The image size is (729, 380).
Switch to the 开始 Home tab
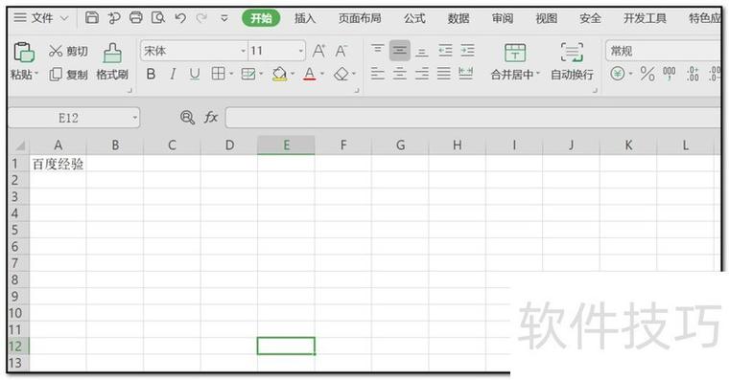coord(261,18)
